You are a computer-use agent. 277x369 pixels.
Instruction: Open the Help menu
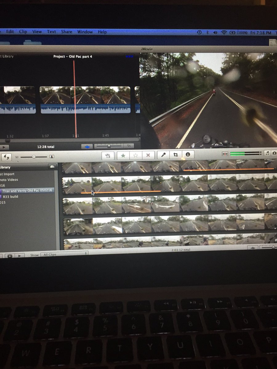(x=102, y=32)
